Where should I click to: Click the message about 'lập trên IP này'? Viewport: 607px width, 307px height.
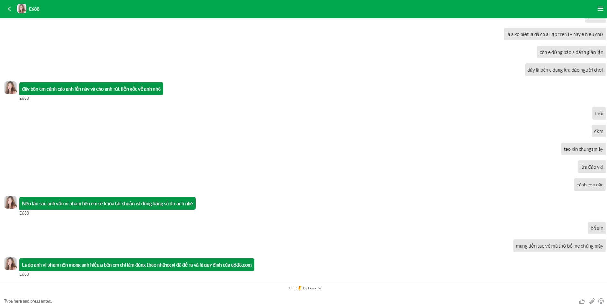tap(554, 34)
